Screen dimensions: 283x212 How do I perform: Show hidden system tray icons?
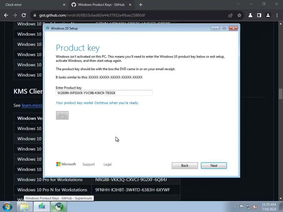tap(235, 207)
